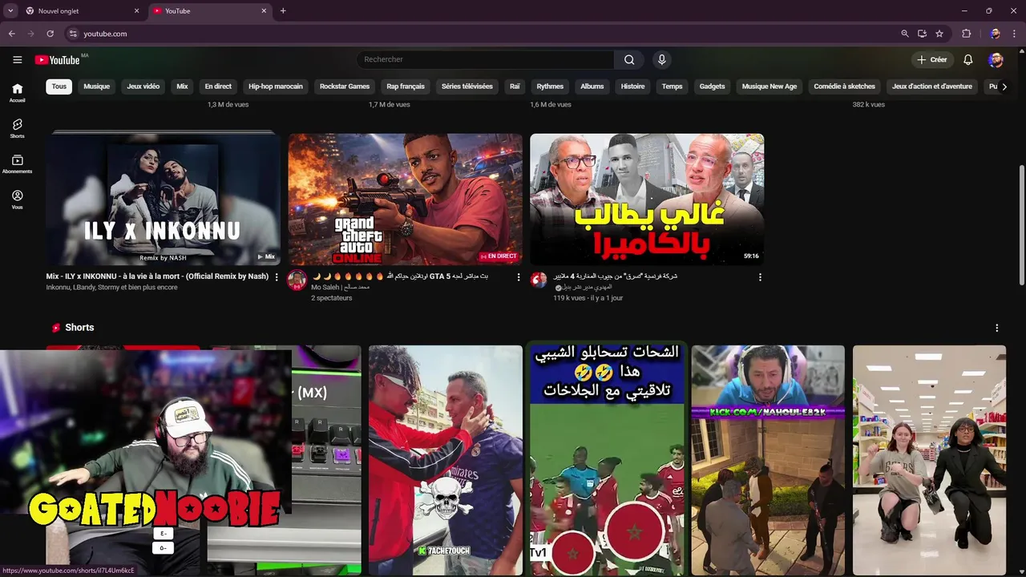The height and width of the screenshot is (577, 1026).
Task: Focus the Rechercher search field
Action: tap(487, 59)
